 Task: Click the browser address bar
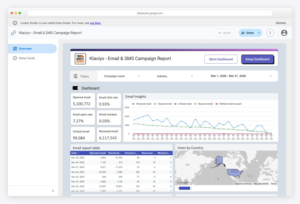[150, 13]
